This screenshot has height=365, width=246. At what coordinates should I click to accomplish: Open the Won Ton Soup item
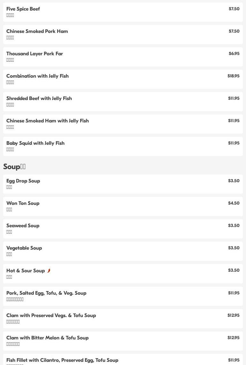[x=123, y=206]
